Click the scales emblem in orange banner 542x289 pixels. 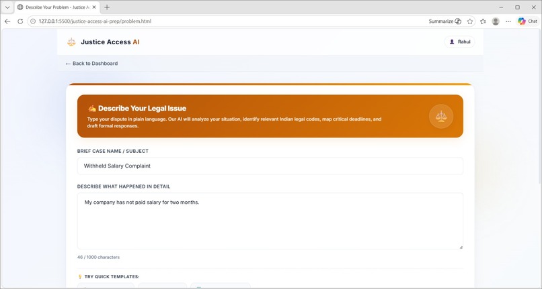click(441, 116)
